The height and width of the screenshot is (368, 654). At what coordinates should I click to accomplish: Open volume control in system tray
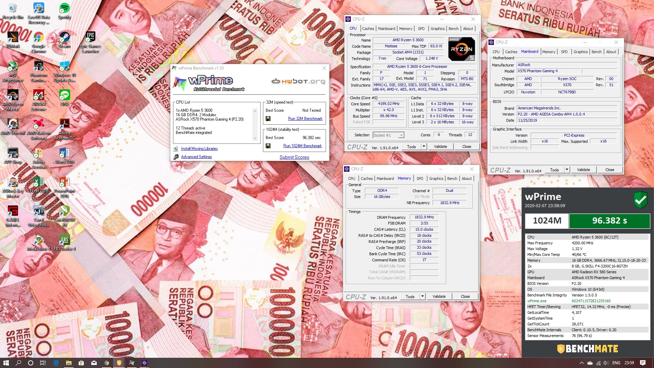pyautogui.click(x=606, y=363)
